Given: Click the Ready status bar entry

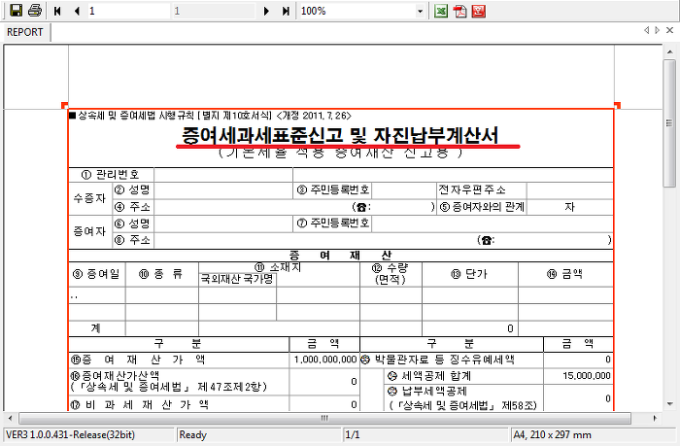Looking at the screenshot, I should (x=192, y=434).
